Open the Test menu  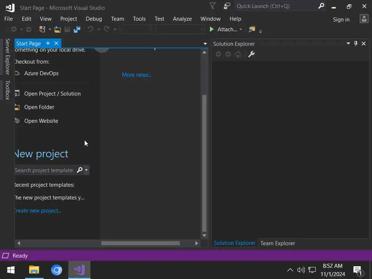tap(159, 19)
